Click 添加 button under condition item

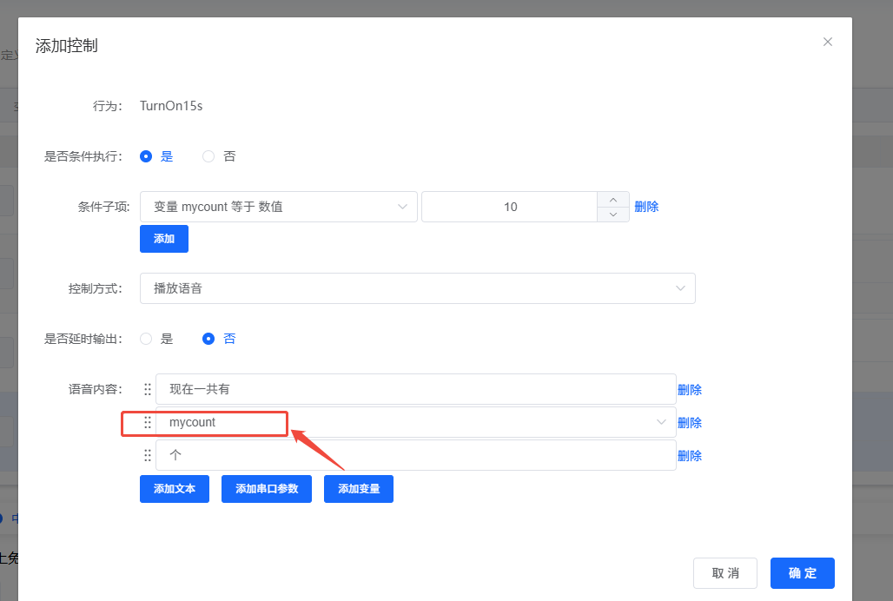[x=164, y=239]
